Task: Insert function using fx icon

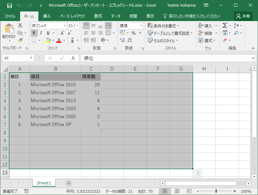Action: [73, 58]
